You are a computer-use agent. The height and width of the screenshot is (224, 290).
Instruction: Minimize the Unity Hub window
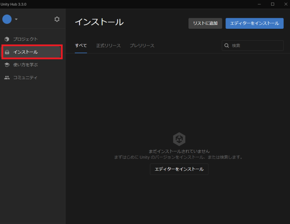point(259,4)
